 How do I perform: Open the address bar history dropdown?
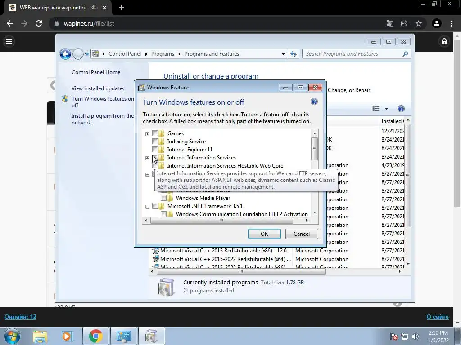tap(283, 54)
